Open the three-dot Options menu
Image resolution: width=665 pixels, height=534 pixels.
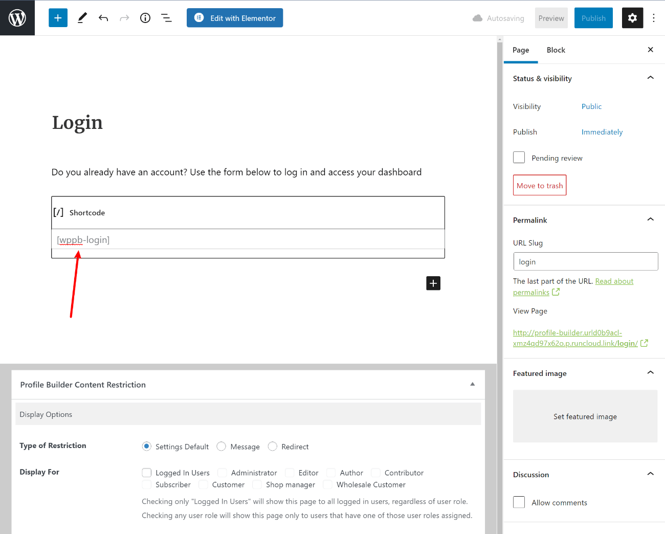tap(654, 18)
